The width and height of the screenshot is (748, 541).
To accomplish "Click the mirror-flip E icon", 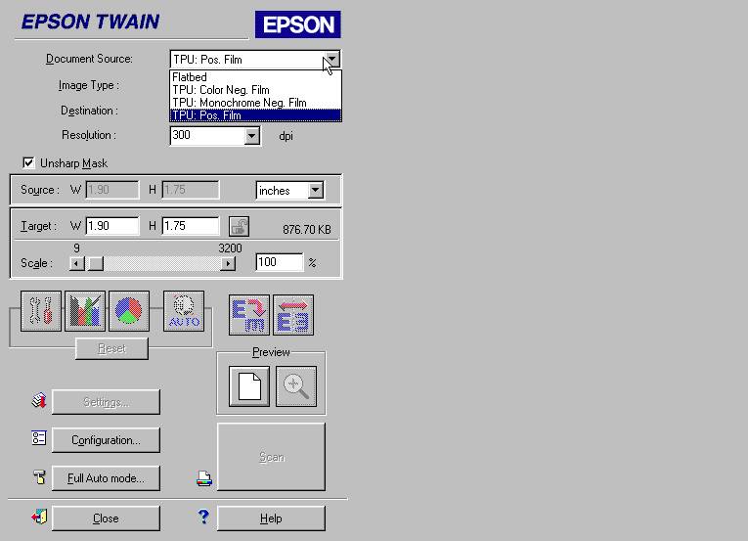I will click(293, 315).
